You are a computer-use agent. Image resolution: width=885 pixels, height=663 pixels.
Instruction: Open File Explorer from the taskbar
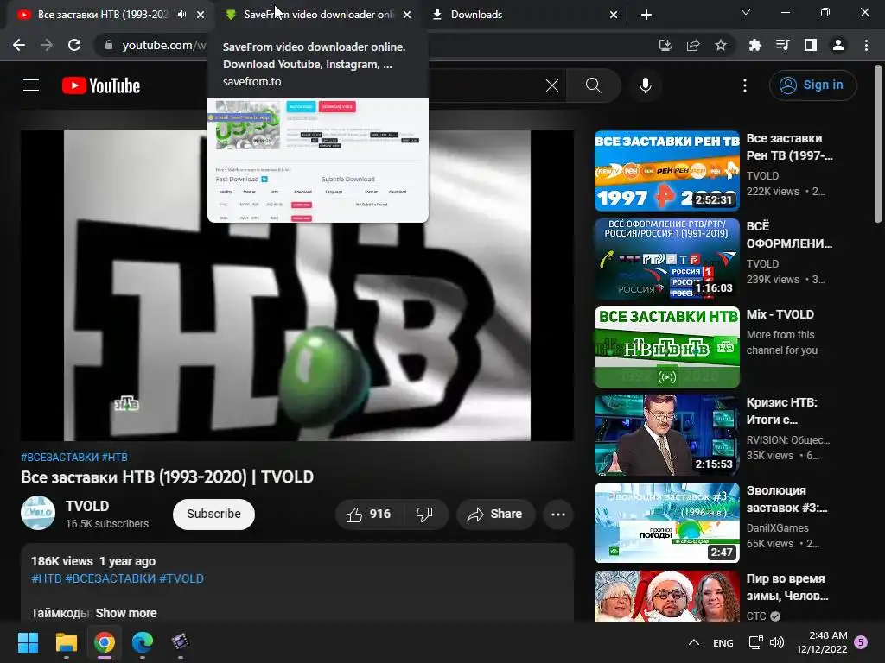pos(66,642)
